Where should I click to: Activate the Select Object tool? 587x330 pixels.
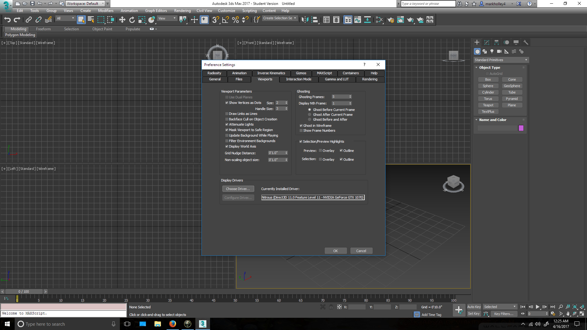tap(81, 20)
